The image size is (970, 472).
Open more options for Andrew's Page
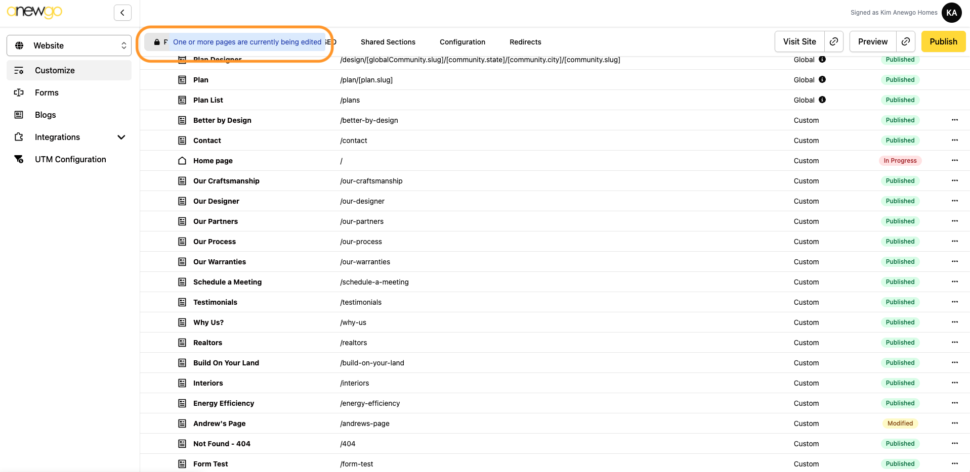pyautogui.click(x=954, y=423)
